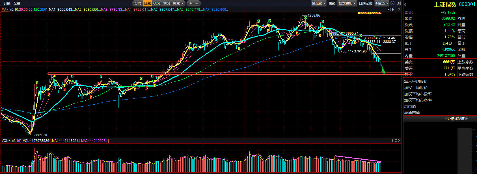Expand the 操盘线 dropdown
This screenshot has height=174, width=477.
click(319, 3)
